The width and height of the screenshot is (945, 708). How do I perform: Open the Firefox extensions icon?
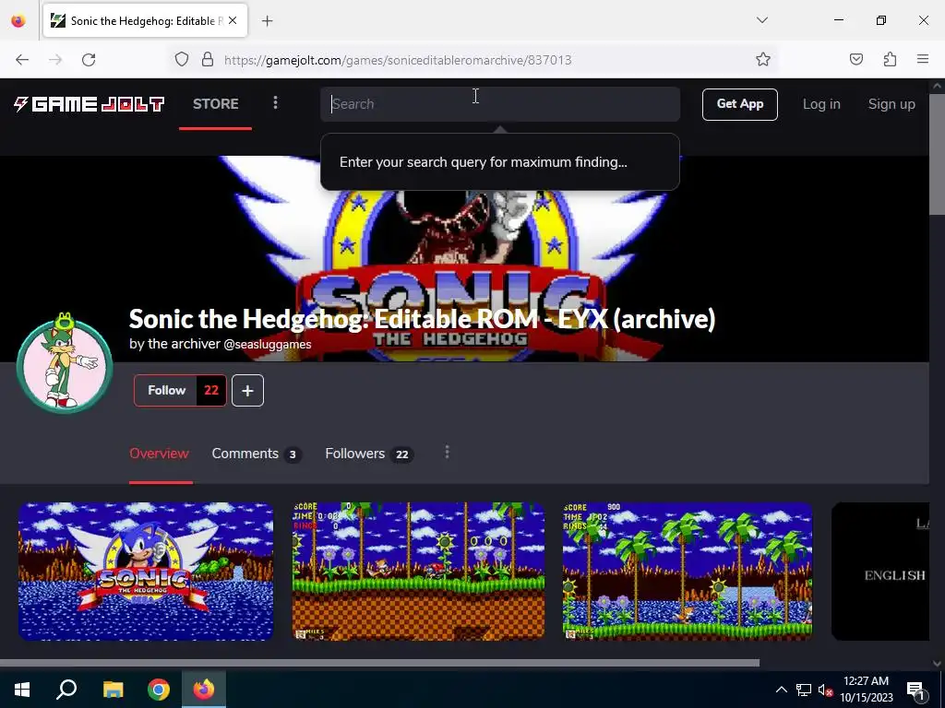click(890, 59)
